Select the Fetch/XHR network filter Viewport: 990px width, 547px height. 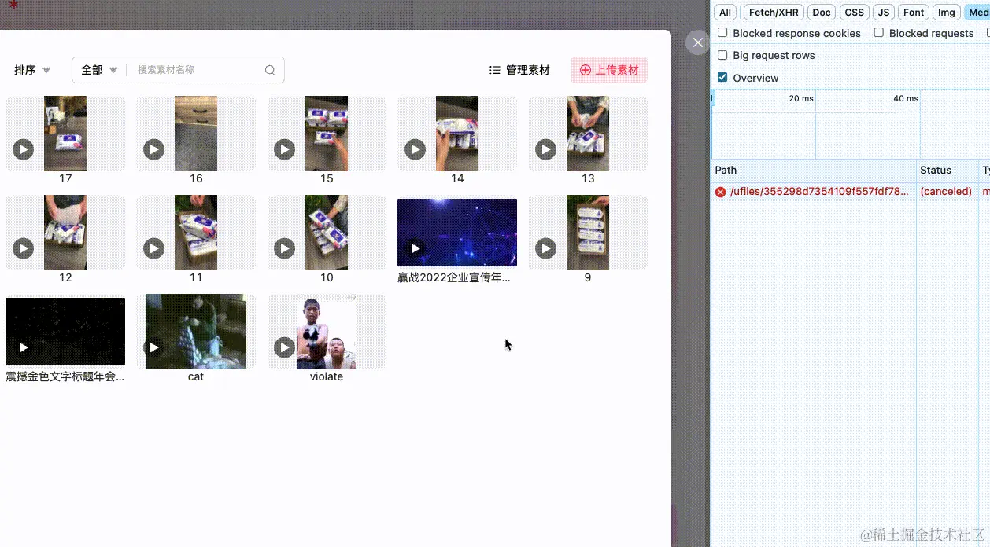click(x=774, y=12)
